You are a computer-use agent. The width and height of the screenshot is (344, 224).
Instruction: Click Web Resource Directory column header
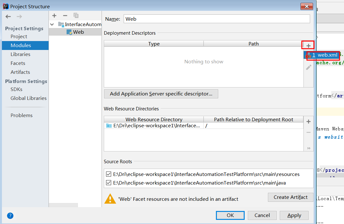(154, 120)
